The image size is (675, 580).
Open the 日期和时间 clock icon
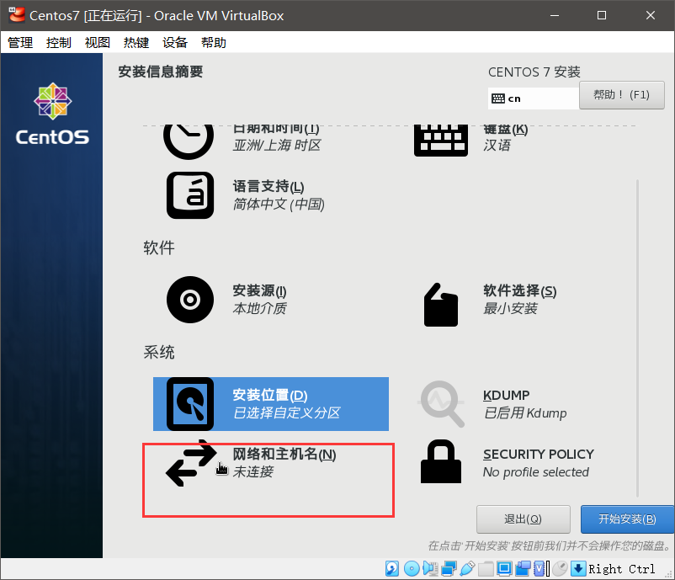189,141
